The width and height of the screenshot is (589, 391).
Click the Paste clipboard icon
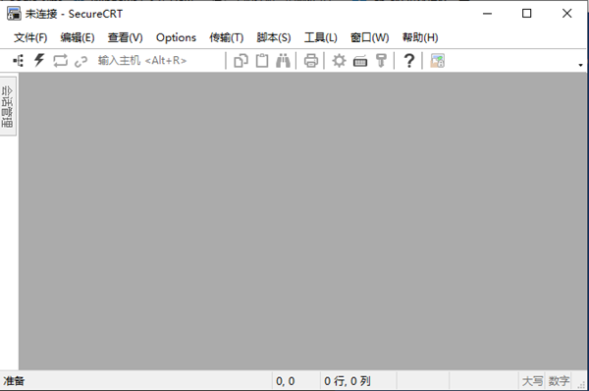[262, 61]
